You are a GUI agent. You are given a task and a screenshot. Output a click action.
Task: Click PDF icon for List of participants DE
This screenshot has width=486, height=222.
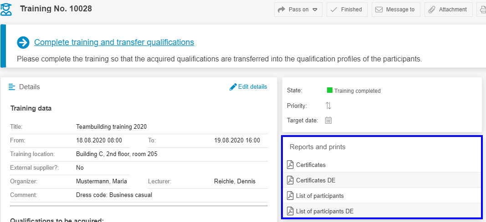291,211
